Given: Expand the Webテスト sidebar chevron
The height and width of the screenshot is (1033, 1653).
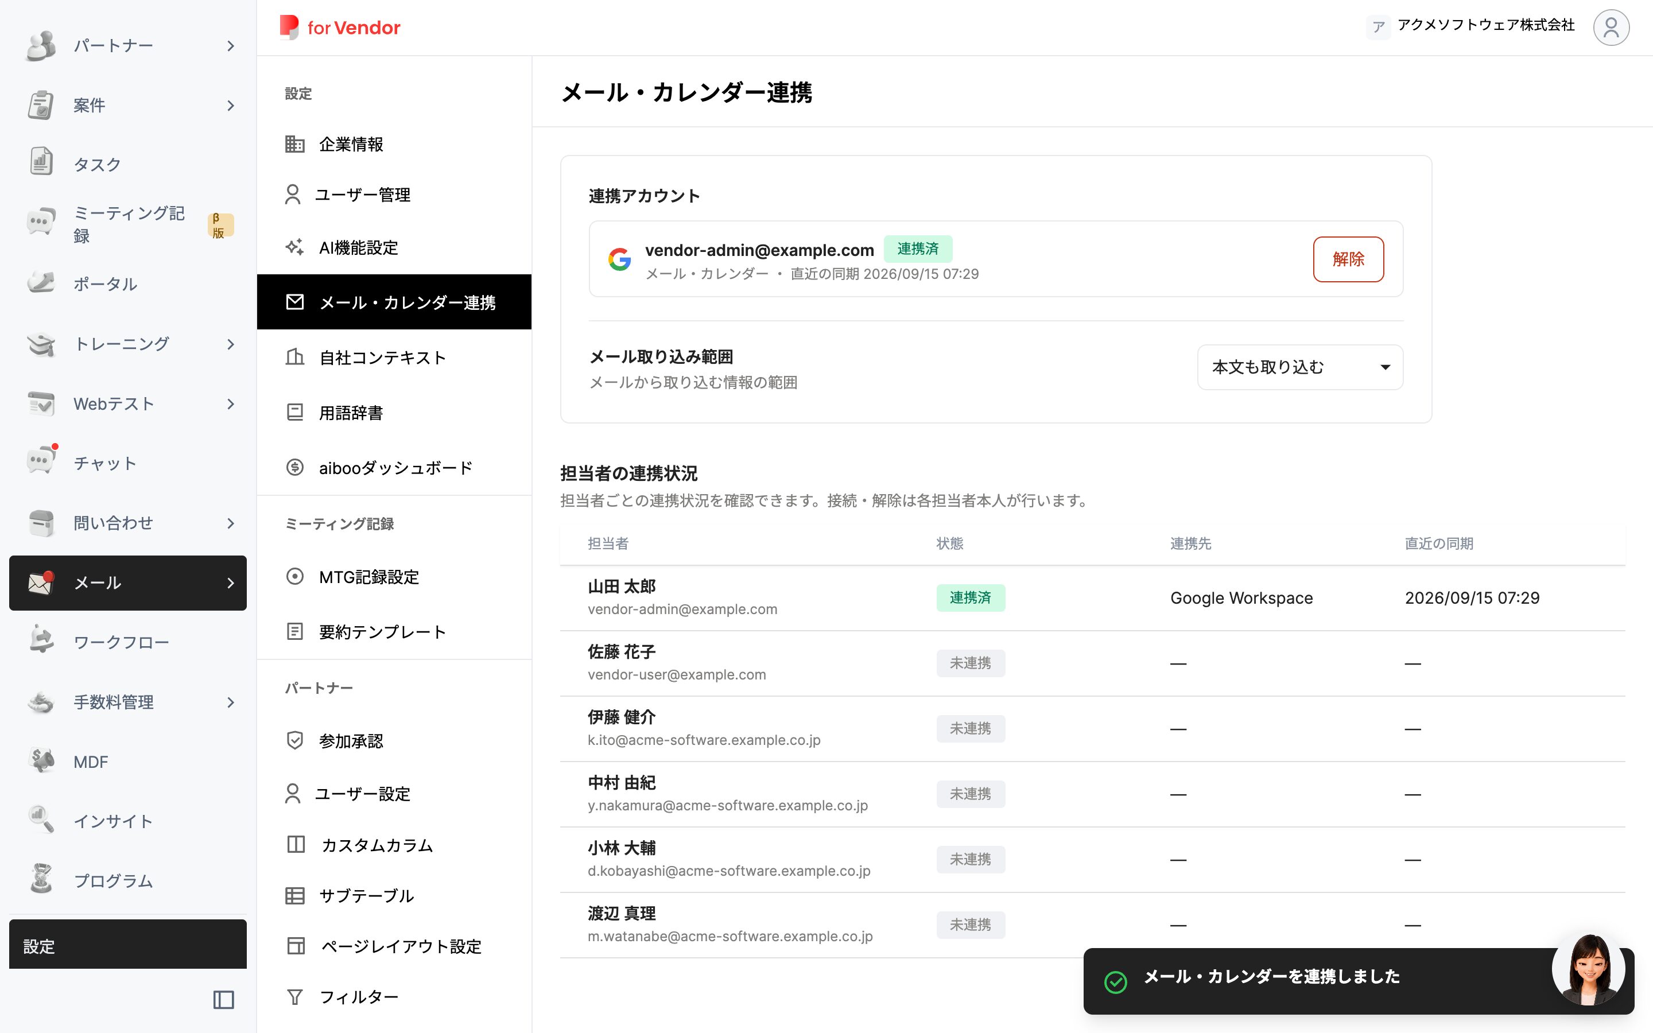Looking at the screenshot, I should [230, 404].
